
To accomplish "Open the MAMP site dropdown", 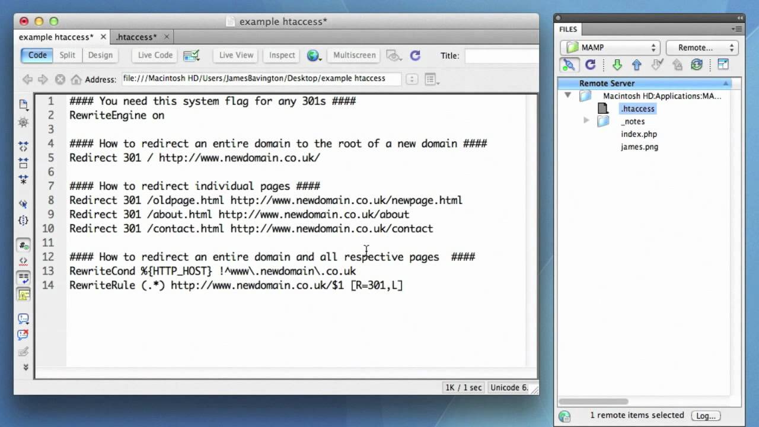I will point(610,47).
